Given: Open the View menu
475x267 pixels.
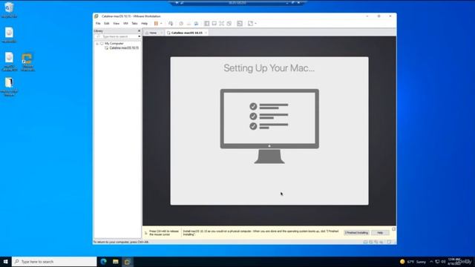Looking at the screenshot, I should (116, 23).
